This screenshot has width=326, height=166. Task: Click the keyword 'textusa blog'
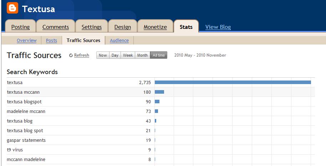click(20, 121)
